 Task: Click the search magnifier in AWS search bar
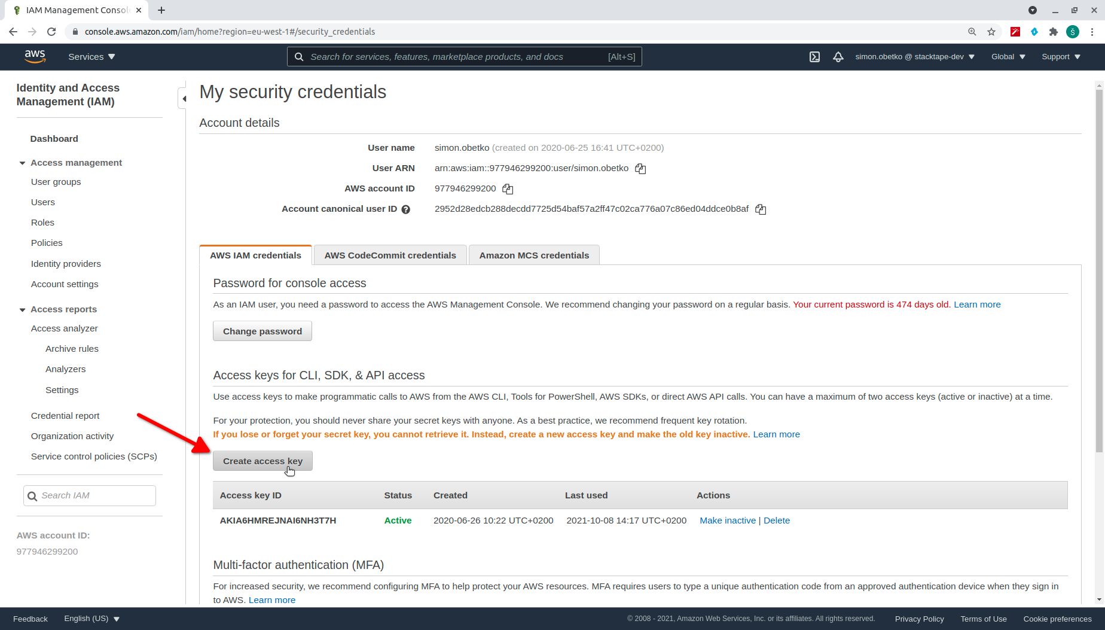point(299,57)
